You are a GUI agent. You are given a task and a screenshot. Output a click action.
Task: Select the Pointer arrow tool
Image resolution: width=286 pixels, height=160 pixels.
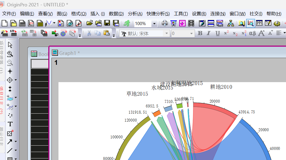[x=10, y=45]
